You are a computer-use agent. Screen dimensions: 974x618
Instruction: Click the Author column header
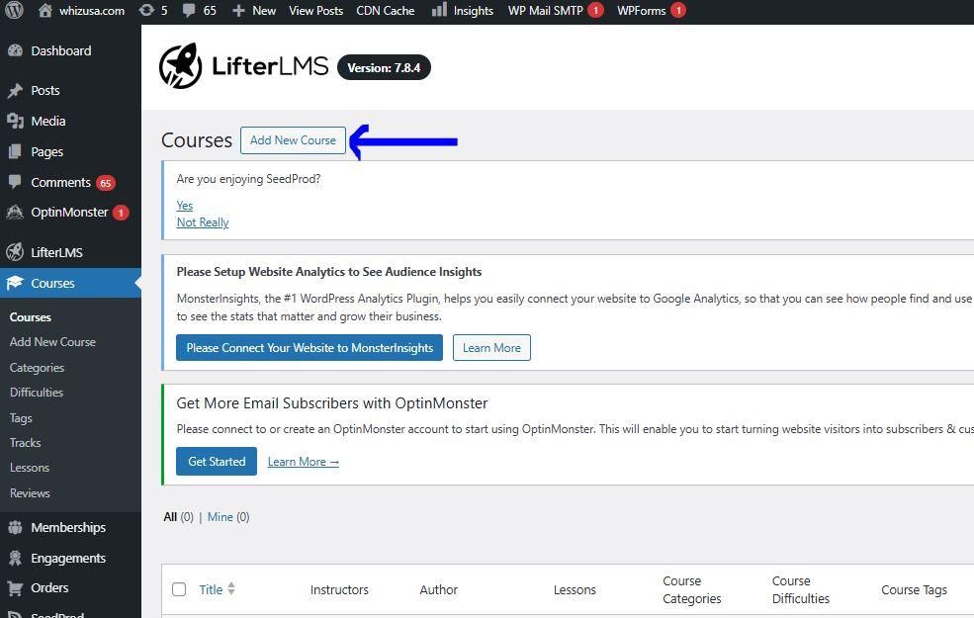coord(439,589)
